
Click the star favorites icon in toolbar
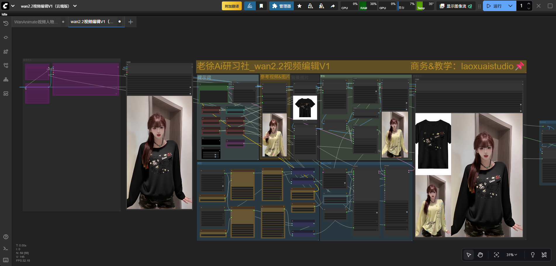(x=299, y=6)
